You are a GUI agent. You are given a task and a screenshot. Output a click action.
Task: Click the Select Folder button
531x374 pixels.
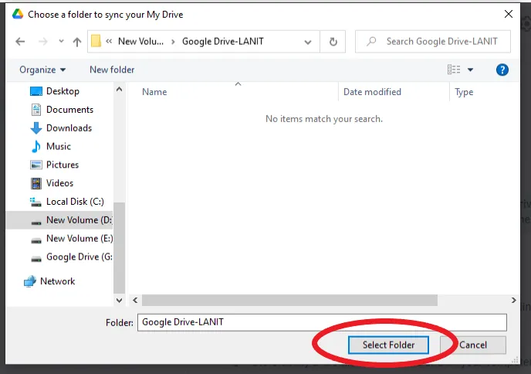point(388,345)
